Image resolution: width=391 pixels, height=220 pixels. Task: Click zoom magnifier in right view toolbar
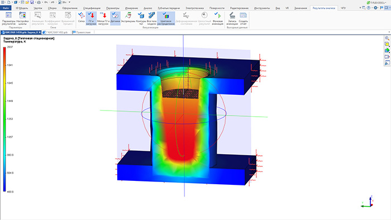387,39
